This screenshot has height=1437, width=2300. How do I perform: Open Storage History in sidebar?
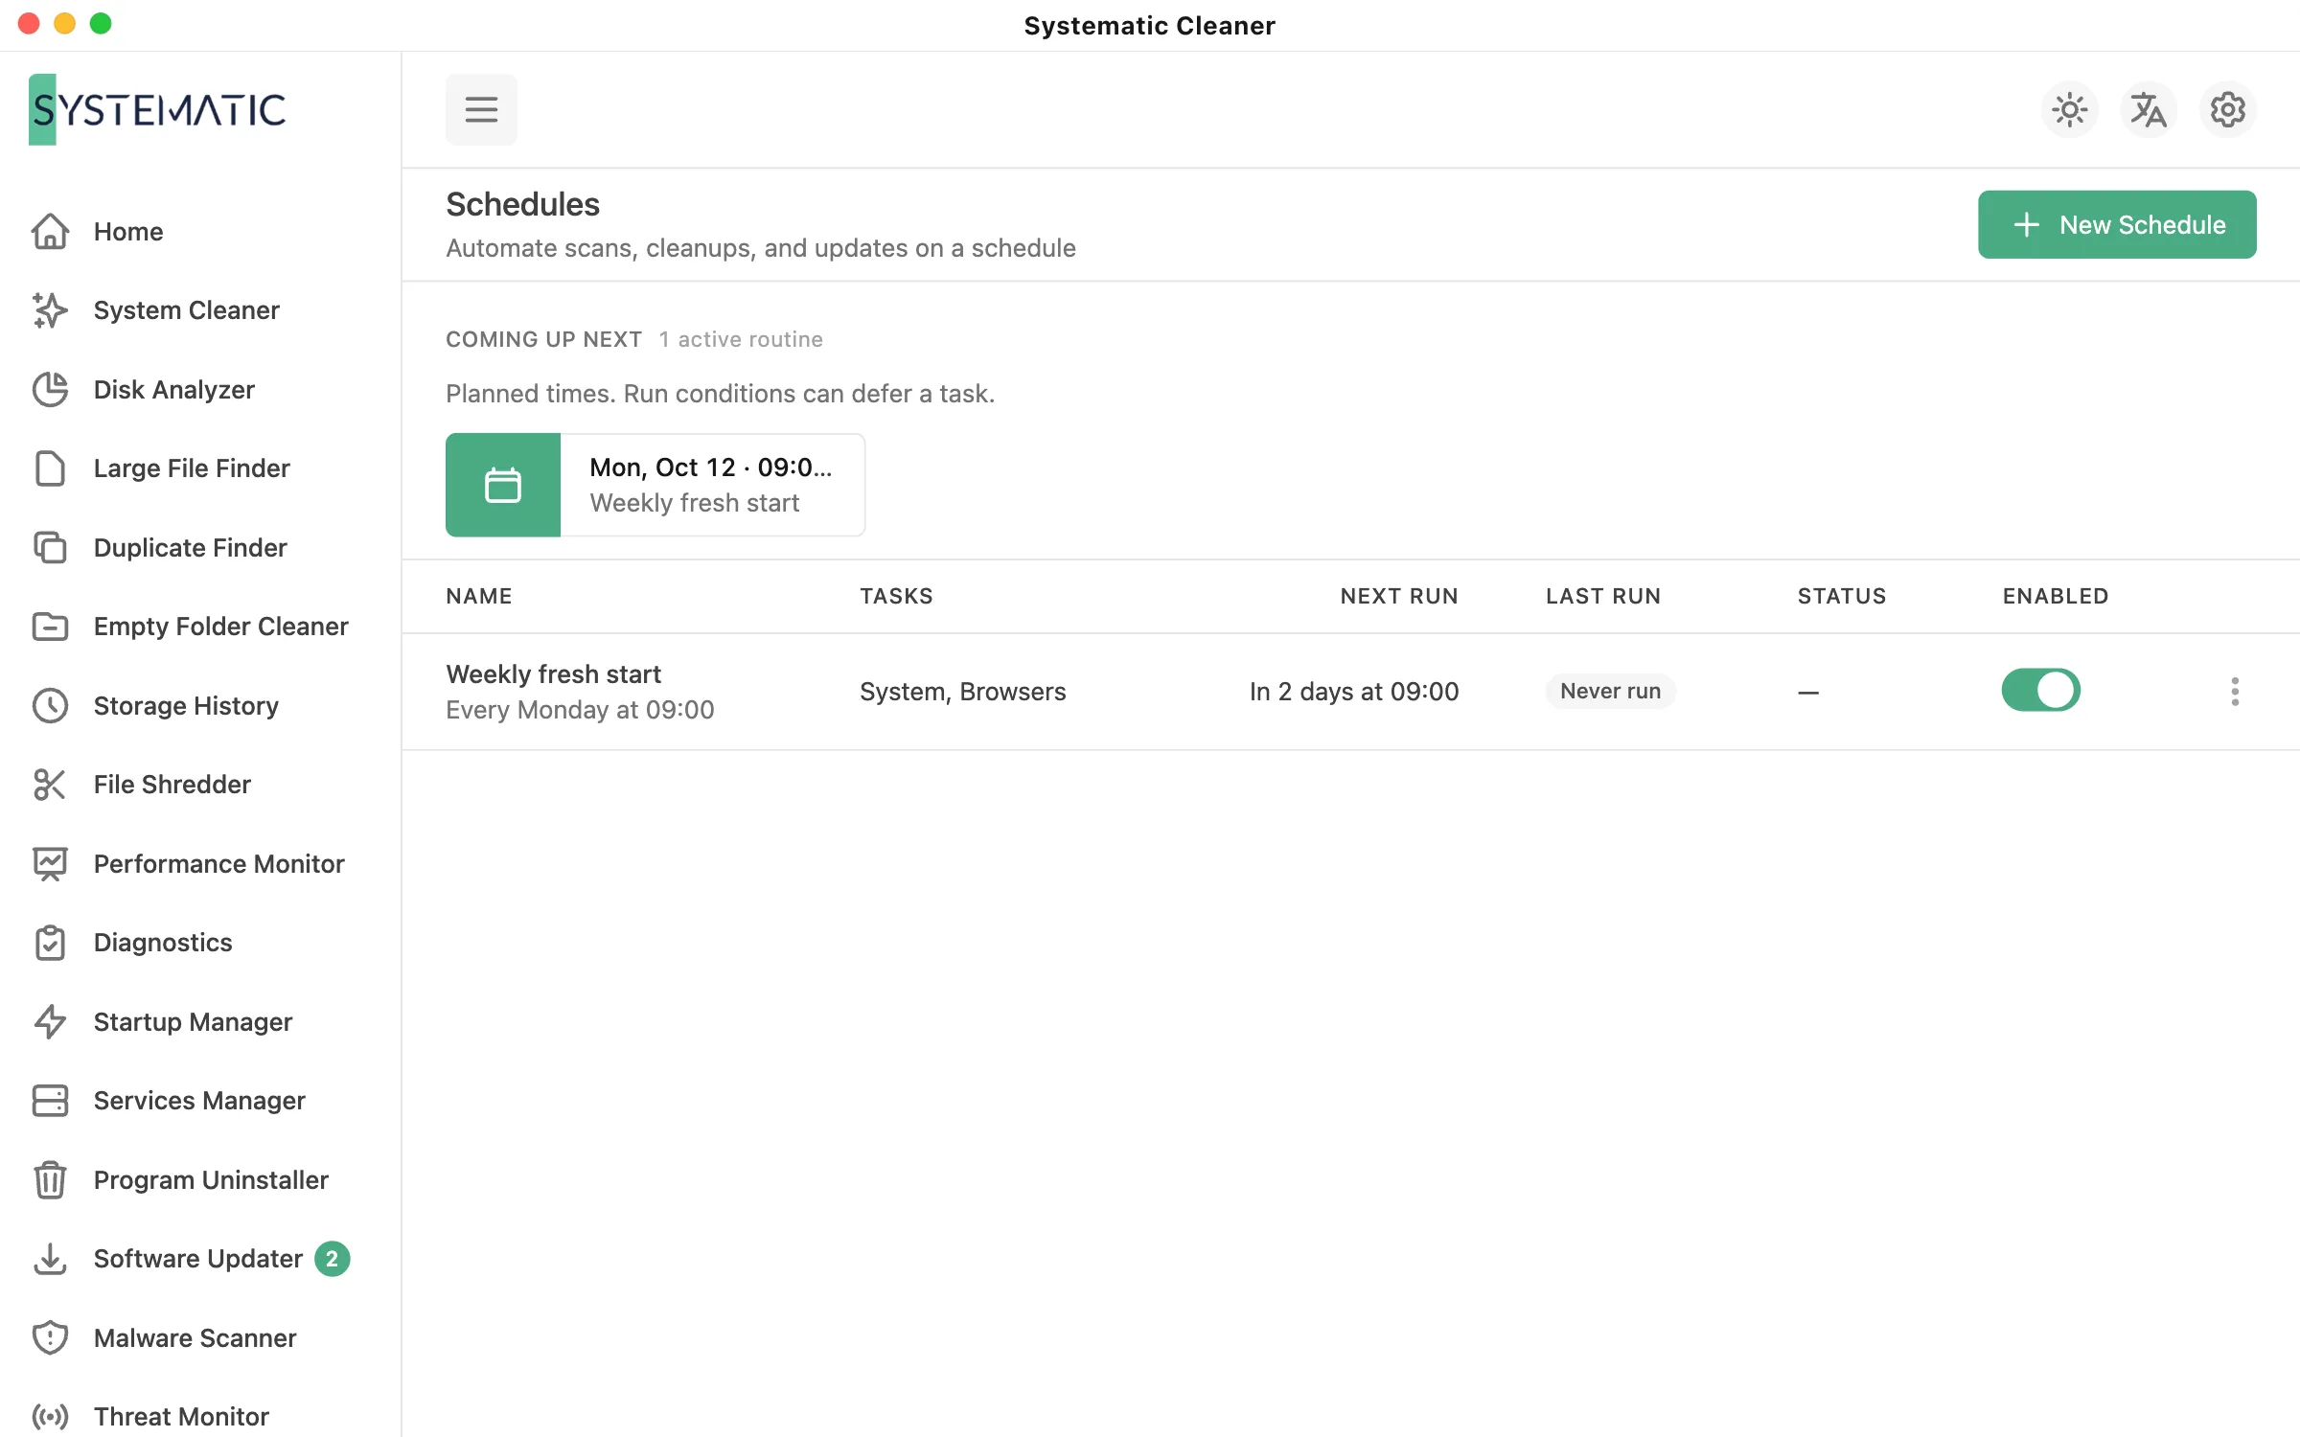tap(187, 705)
